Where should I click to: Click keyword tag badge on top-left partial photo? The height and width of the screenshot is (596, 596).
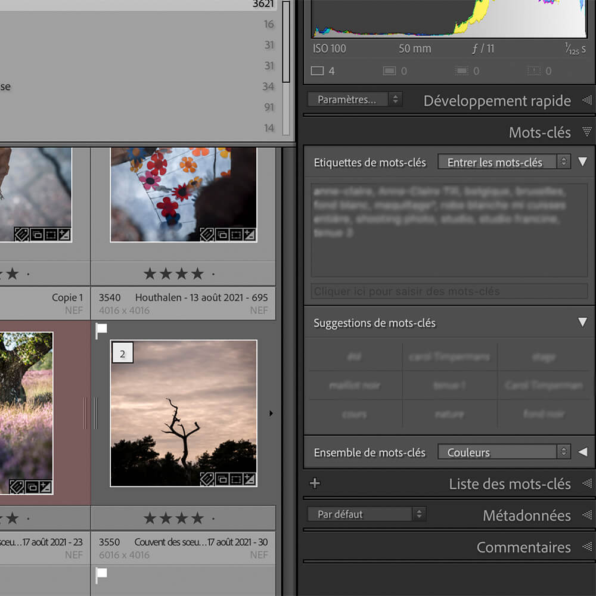pos(21,234)
